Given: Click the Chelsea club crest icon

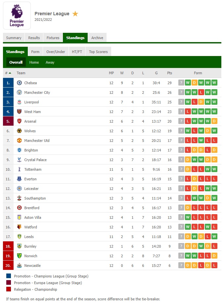Looking at the screenshot, I should [x=19, y=83].
